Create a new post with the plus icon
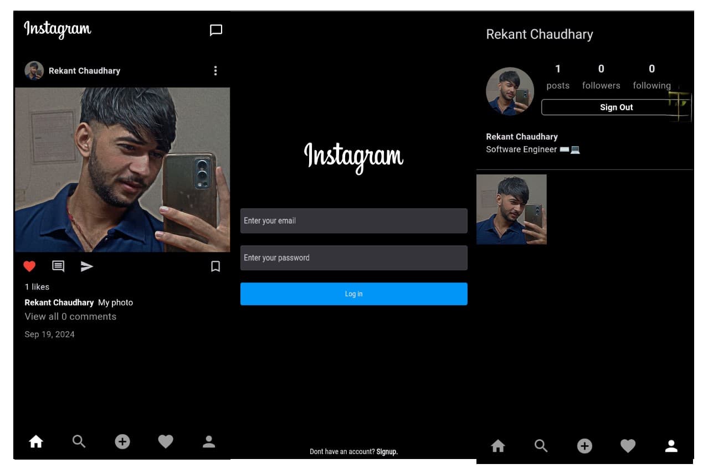The height and width of the screenshot is (474, 708). click(122, 441)
